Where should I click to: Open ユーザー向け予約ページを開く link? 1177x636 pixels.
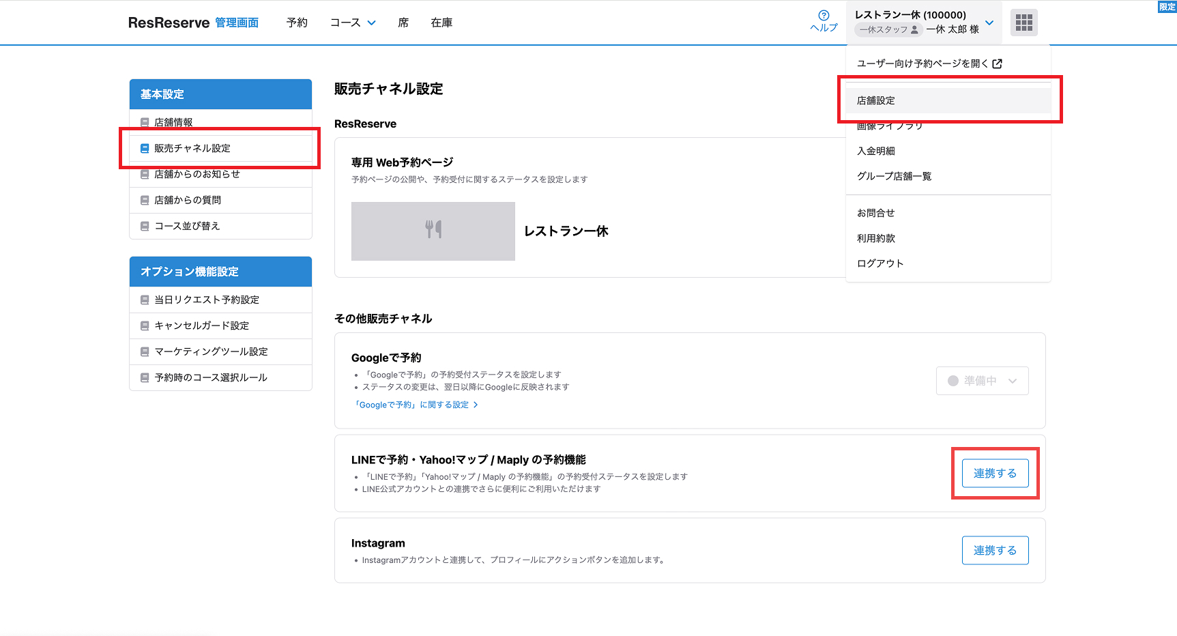929,63
